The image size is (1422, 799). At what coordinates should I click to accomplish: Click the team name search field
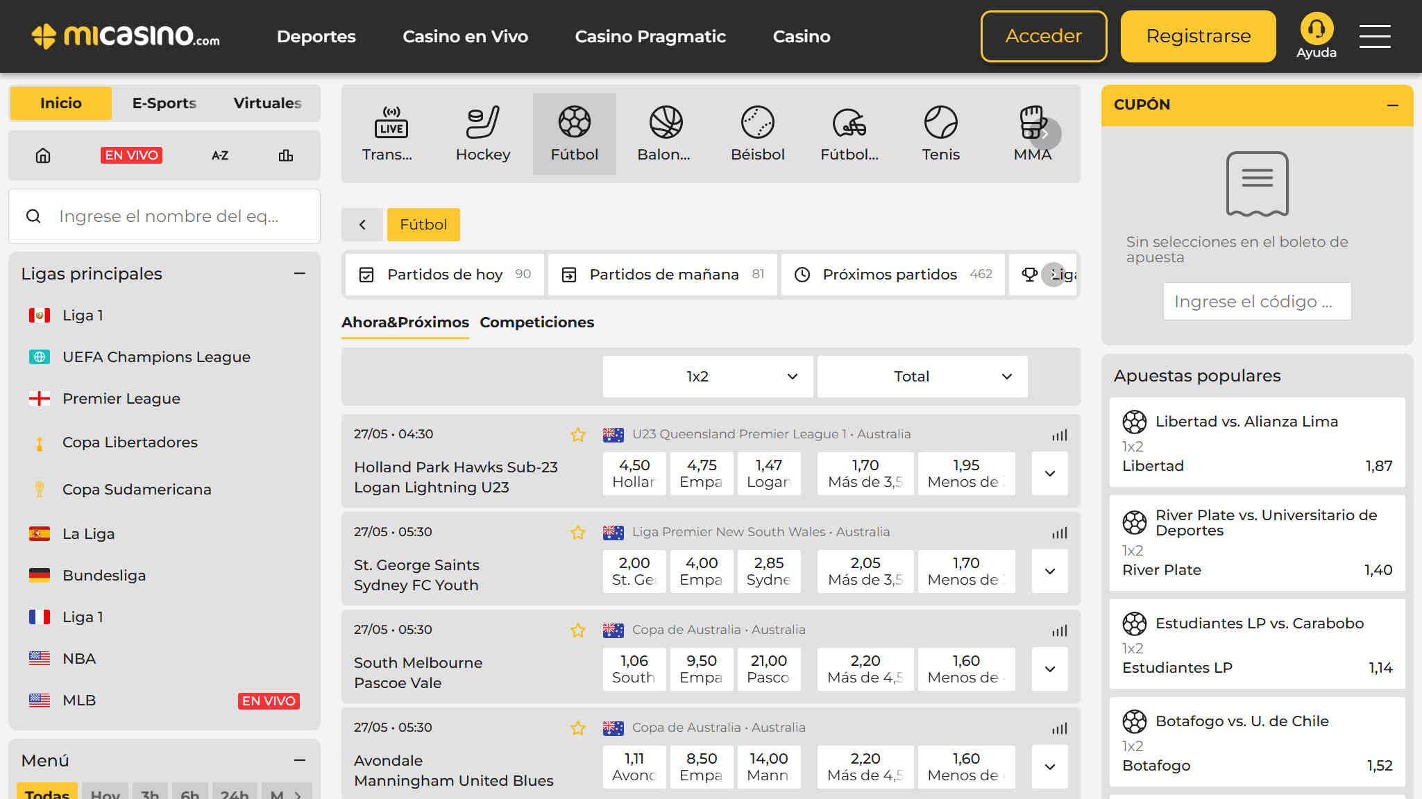(x=164, y=216)
